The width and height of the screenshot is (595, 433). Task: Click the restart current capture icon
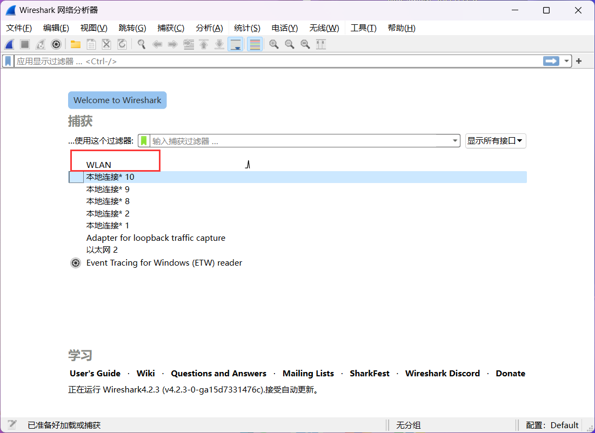(x=41, y=44)
